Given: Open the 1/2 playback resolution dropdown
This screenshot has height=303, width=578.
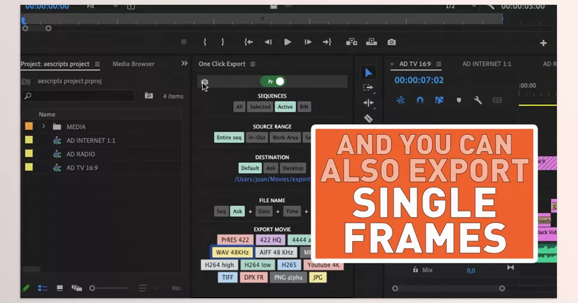Looking at the screenshot, I should 461,7.
